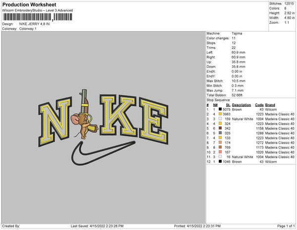Click the Total Bobbin value "52.66ft"

click(x=237, y=95)
